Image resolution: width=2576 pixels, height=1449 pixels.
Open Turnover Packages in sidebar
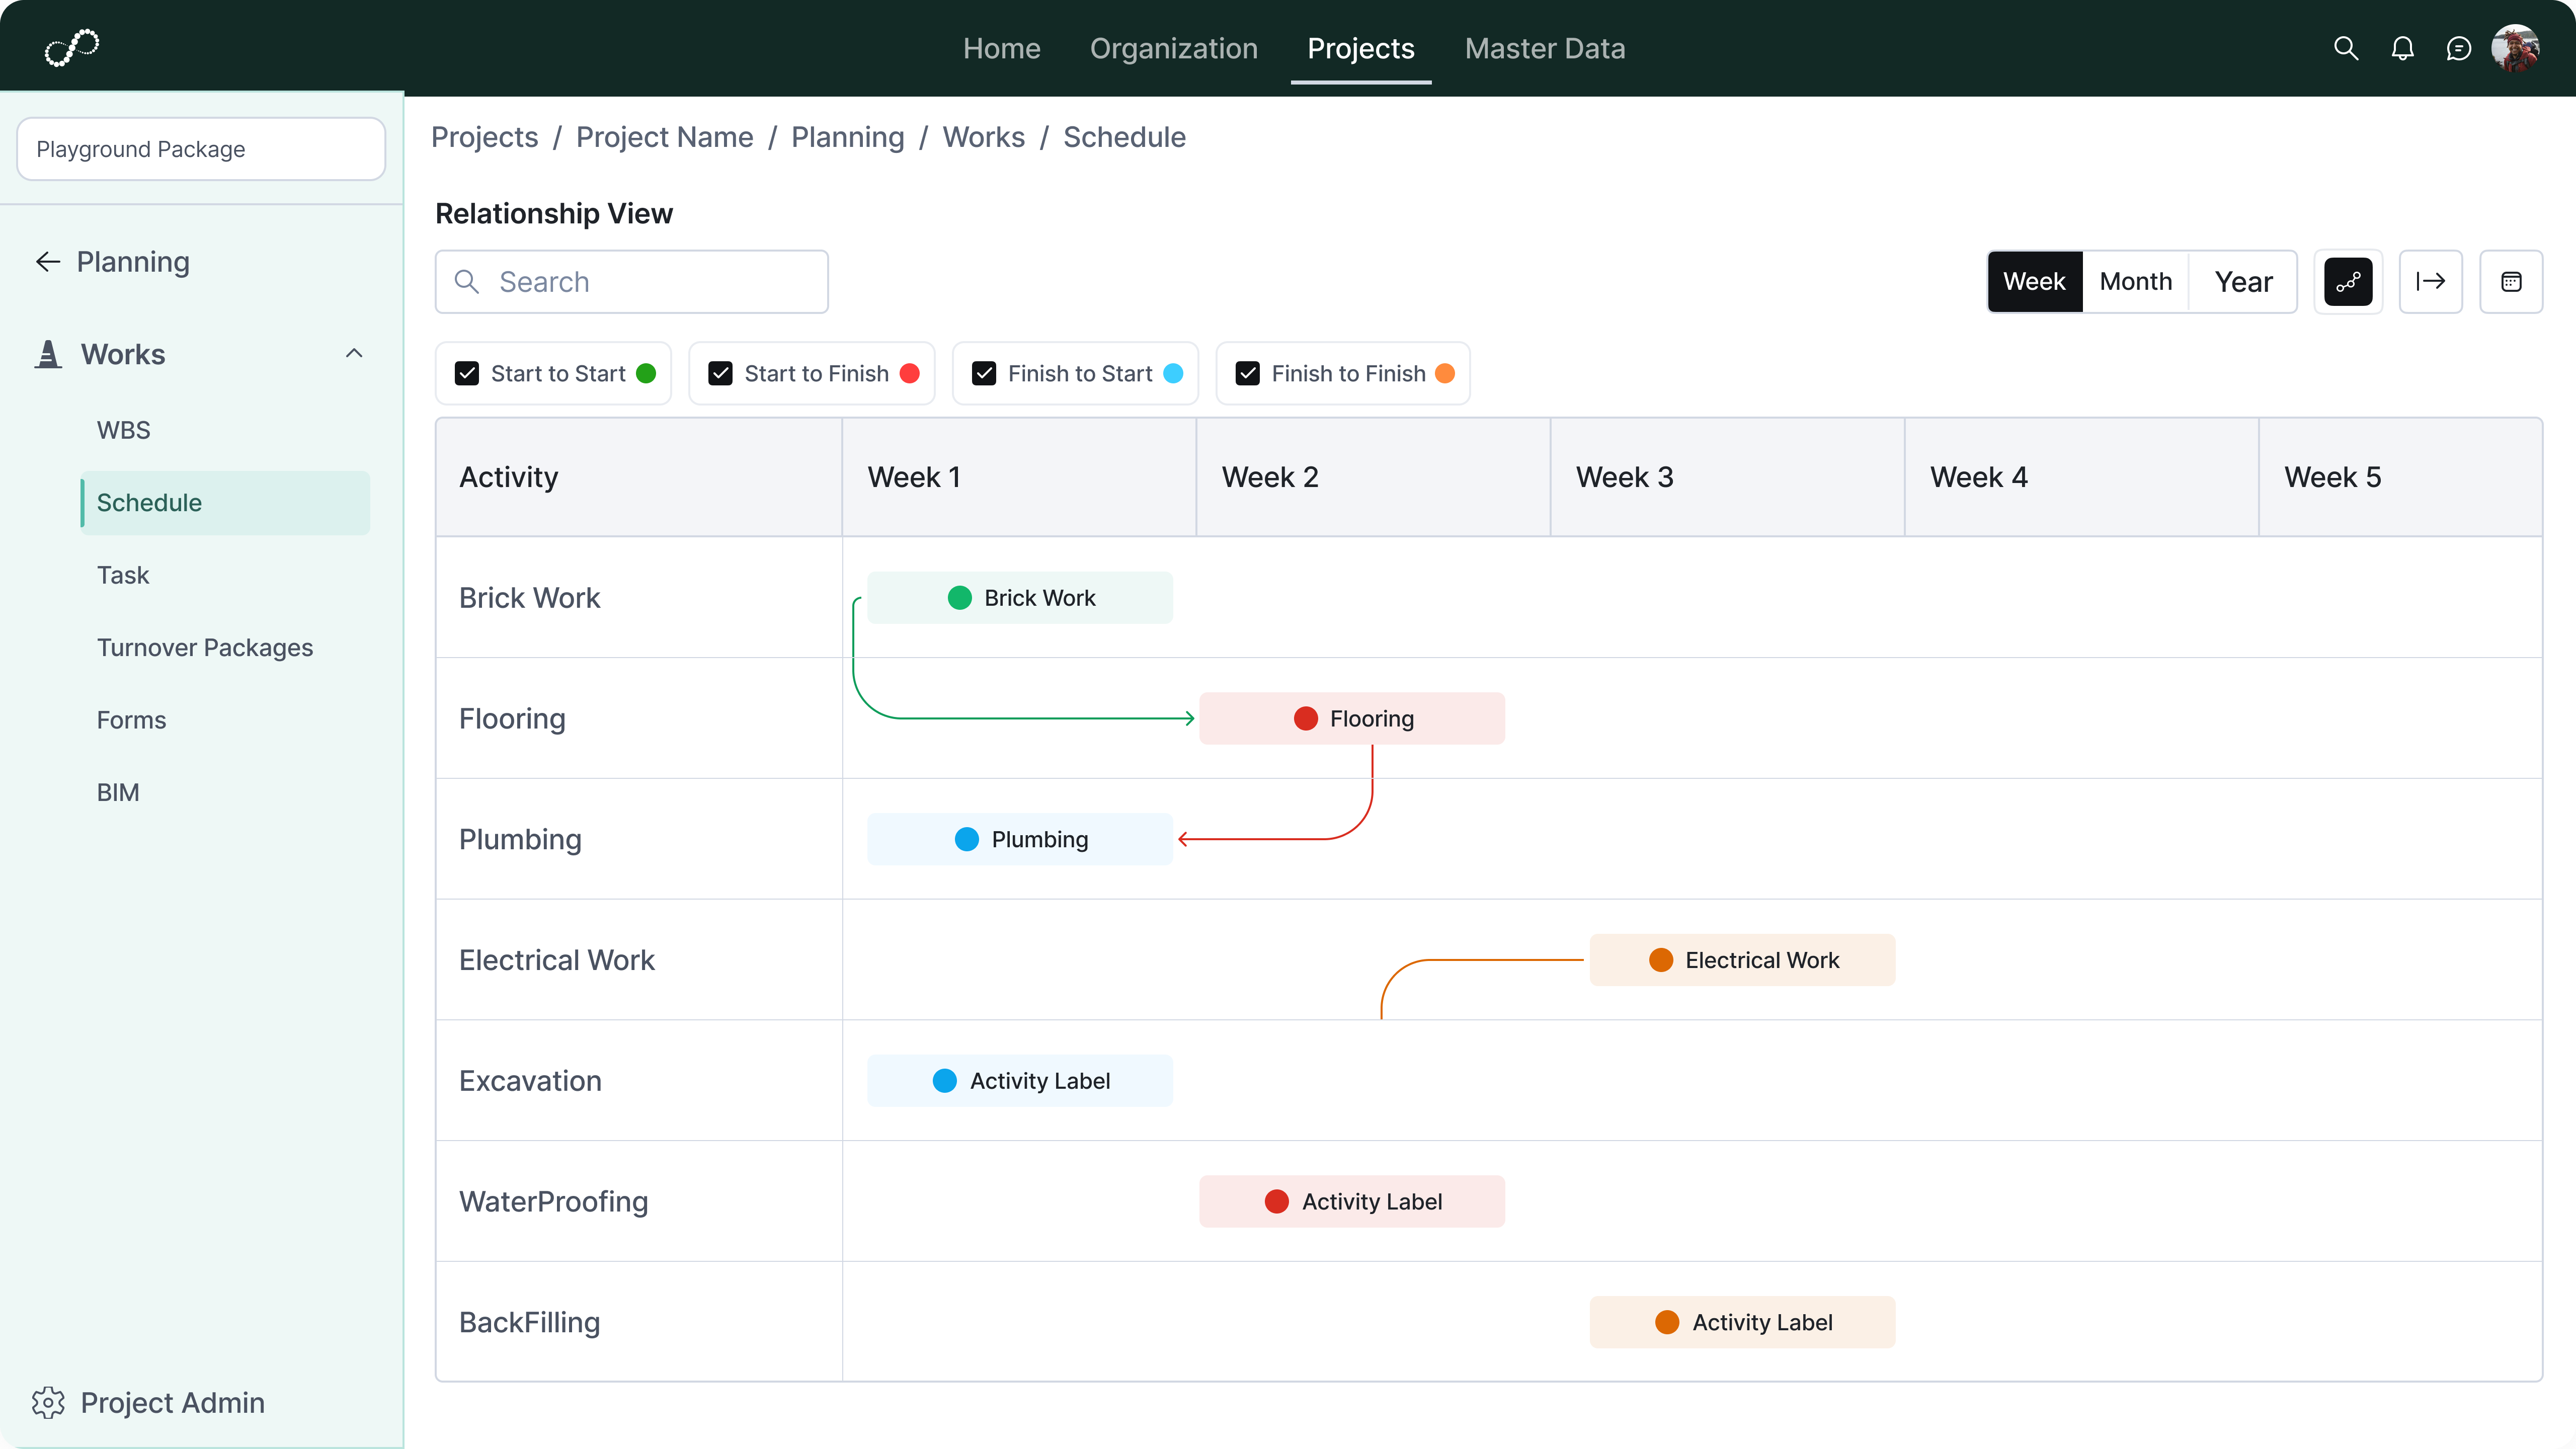pos(204,648)
